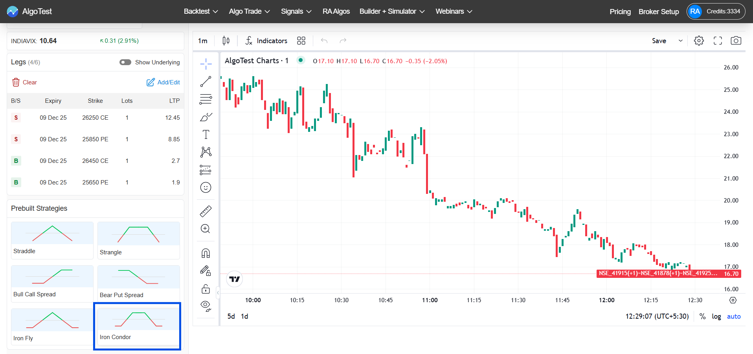Click the Pricing menu item
This screenshot has width=753, height=354.
(x=620, y=11)
